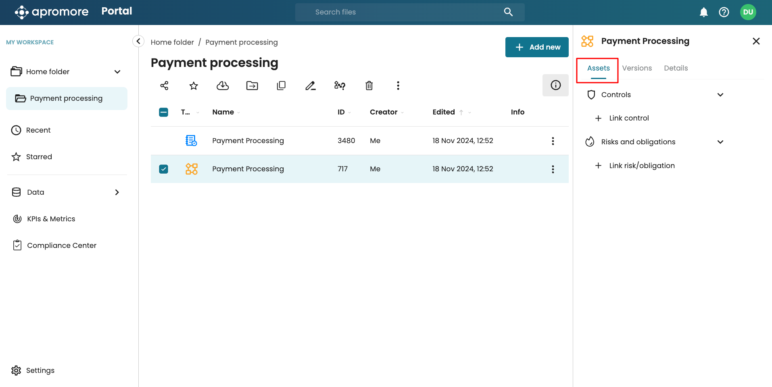Viewport: 772px width, 387px height.
Task: Switch to the Versions tab
Action: [x=637, y=68]
